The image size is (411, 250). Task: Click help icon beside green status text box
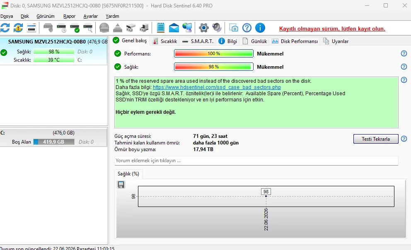[404, 80]
